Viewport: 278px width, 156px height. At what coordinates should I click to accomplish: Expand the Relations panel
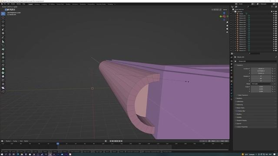tap(239, 98)
